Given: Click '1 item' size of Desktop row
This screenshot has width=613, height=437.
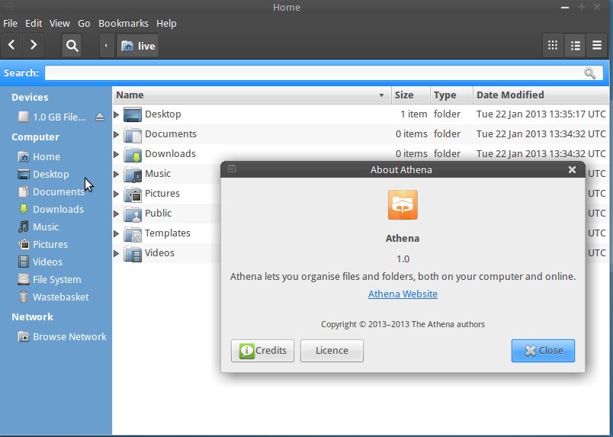Looking at the screenshot, I should [413, 114].
